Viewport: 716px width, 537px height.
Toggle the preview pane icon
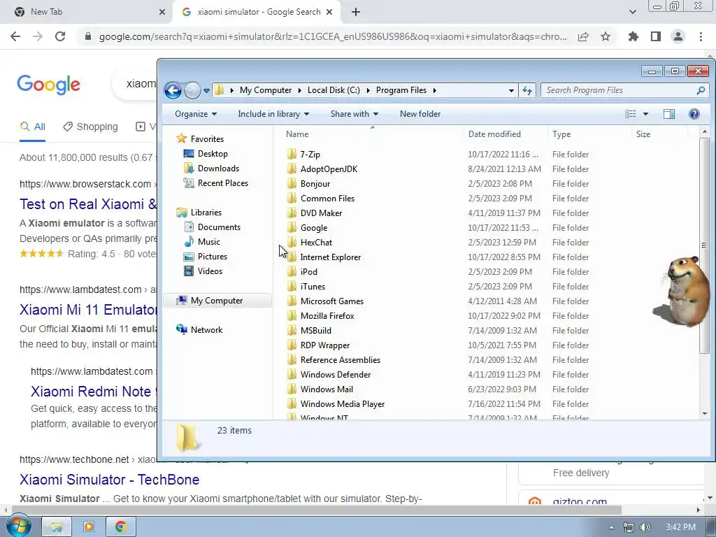pyautogui.click(x=669, y=114)
